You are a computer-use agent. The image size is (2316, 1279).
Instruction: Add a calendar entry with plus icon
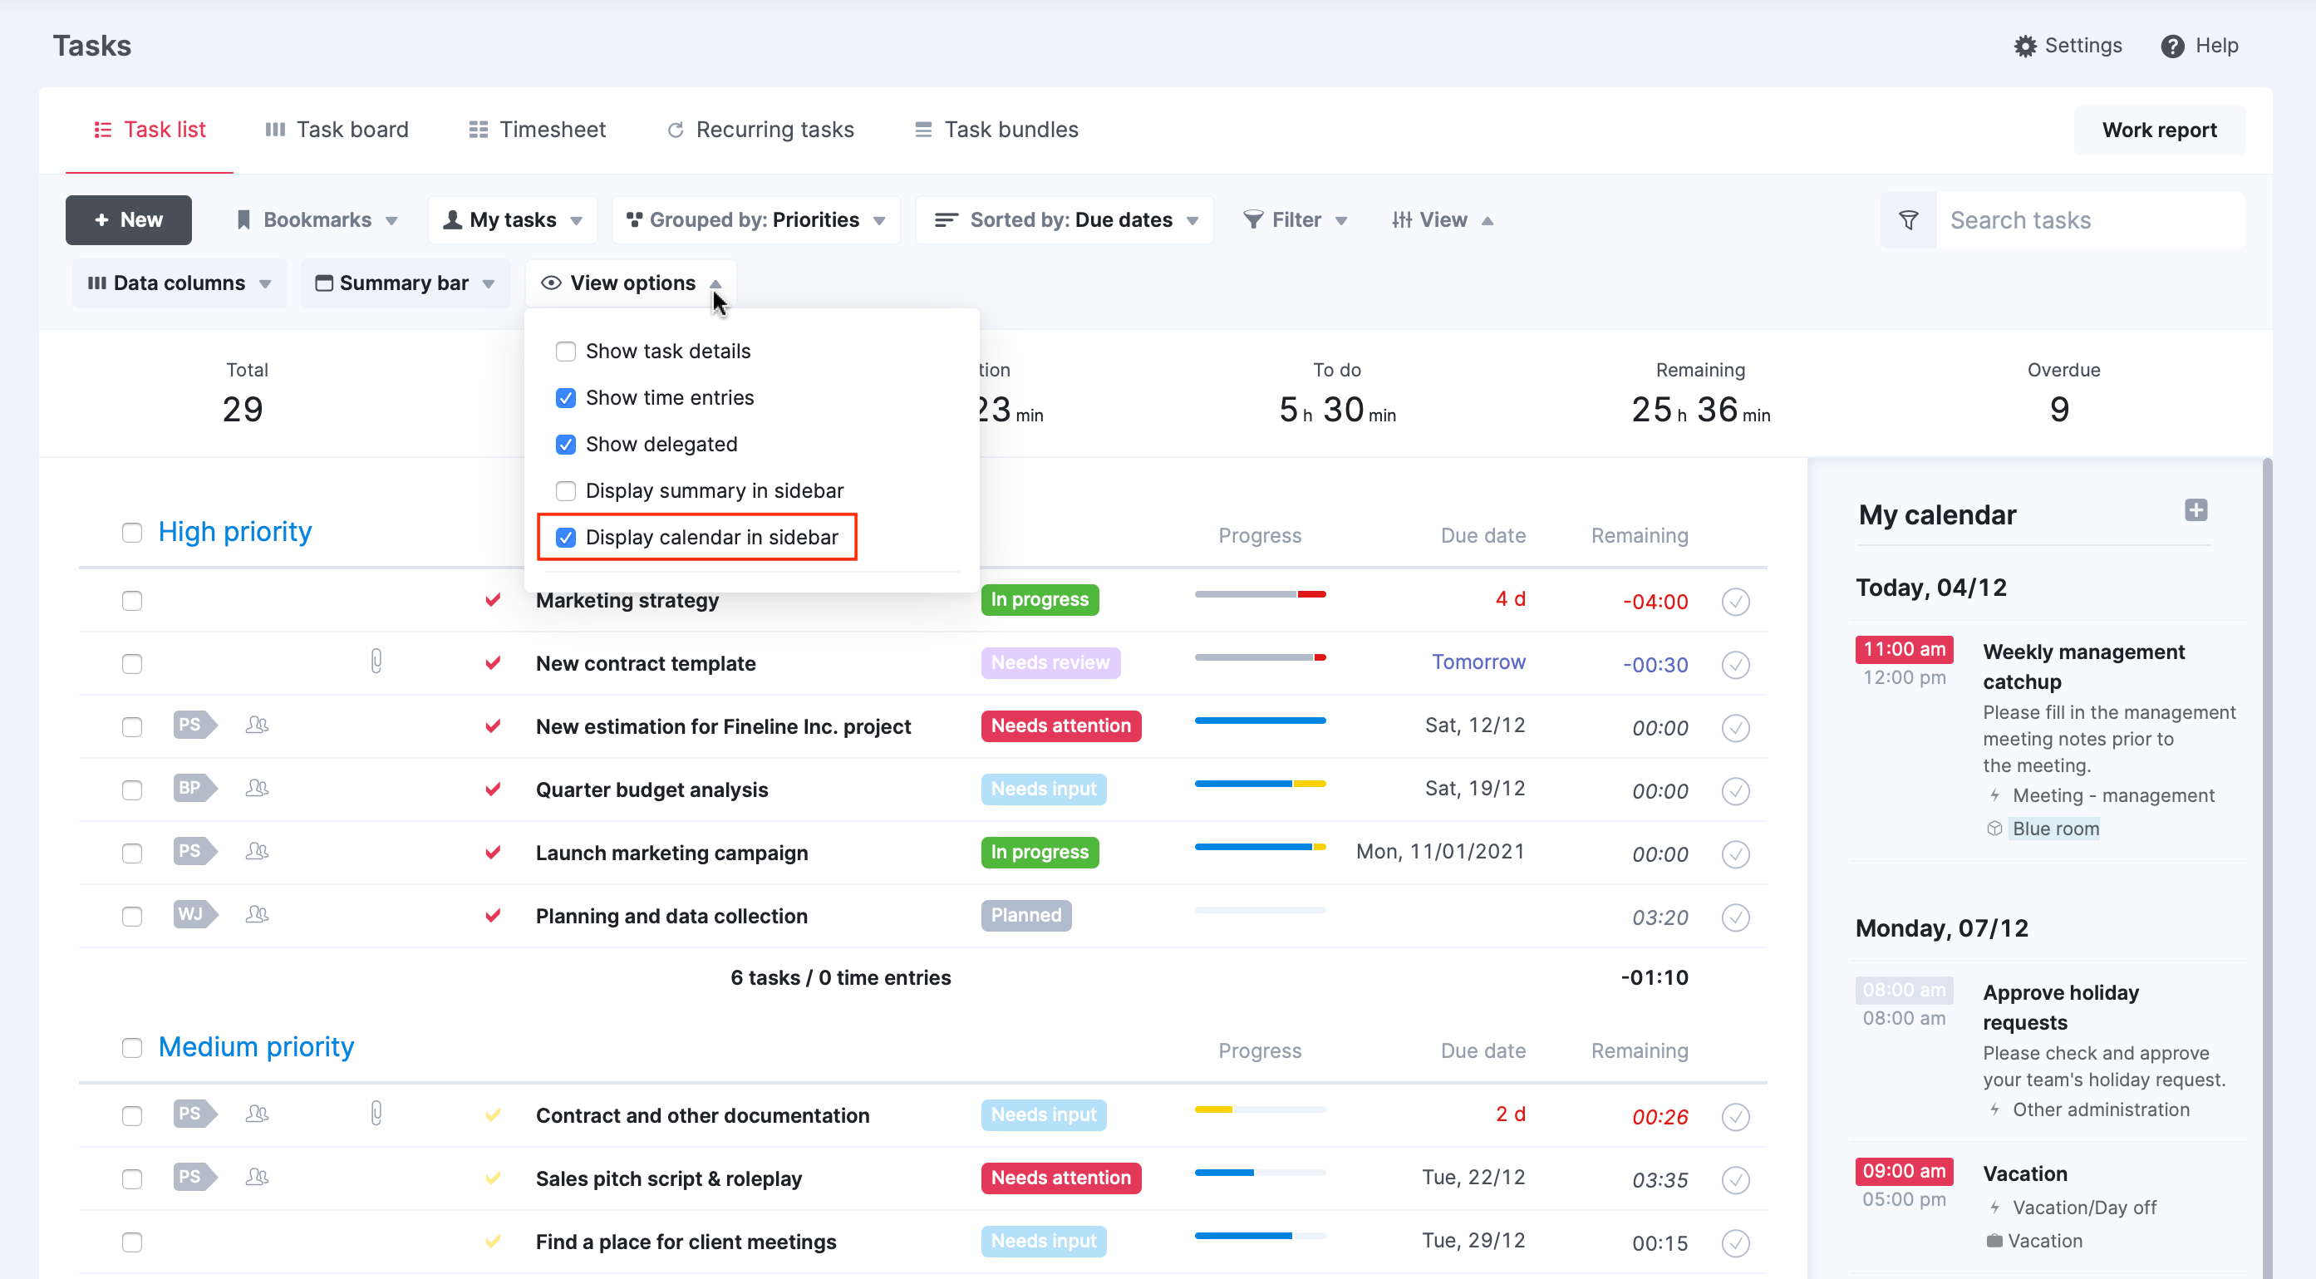(x=2196, y=510)
